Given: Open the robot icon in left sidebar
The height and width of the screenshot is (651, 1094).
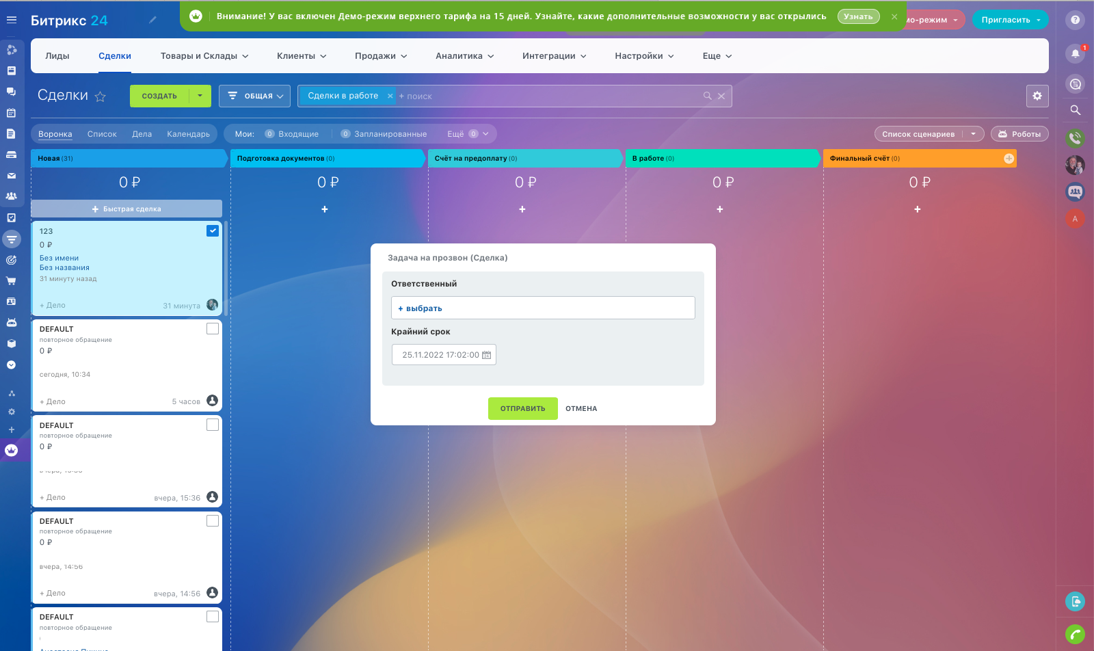Looking at the screenshot, I should pyautogui.click(x=11, y=322).
